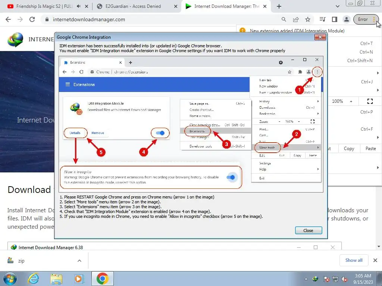This screenshot has height=286, width=382.
Task: Enter fullscreen via the Chrome menu icon
Action: click(x=370, y=101)
